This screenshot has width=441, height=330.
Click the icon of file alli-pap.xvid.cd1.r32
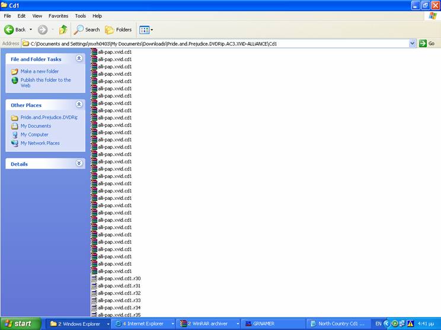point(94,293)
